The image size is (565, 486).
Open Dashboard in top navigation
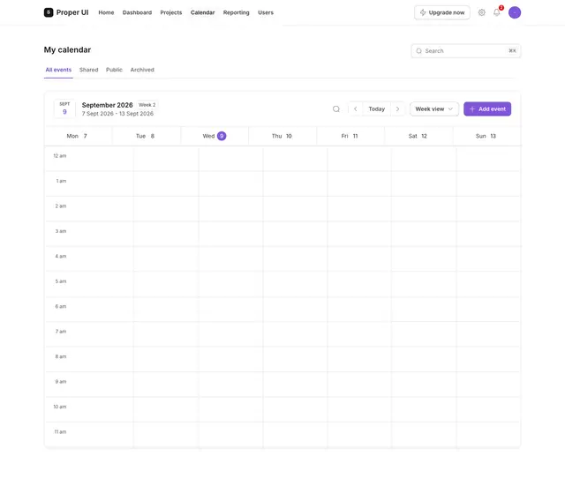[x=137, y=12]
